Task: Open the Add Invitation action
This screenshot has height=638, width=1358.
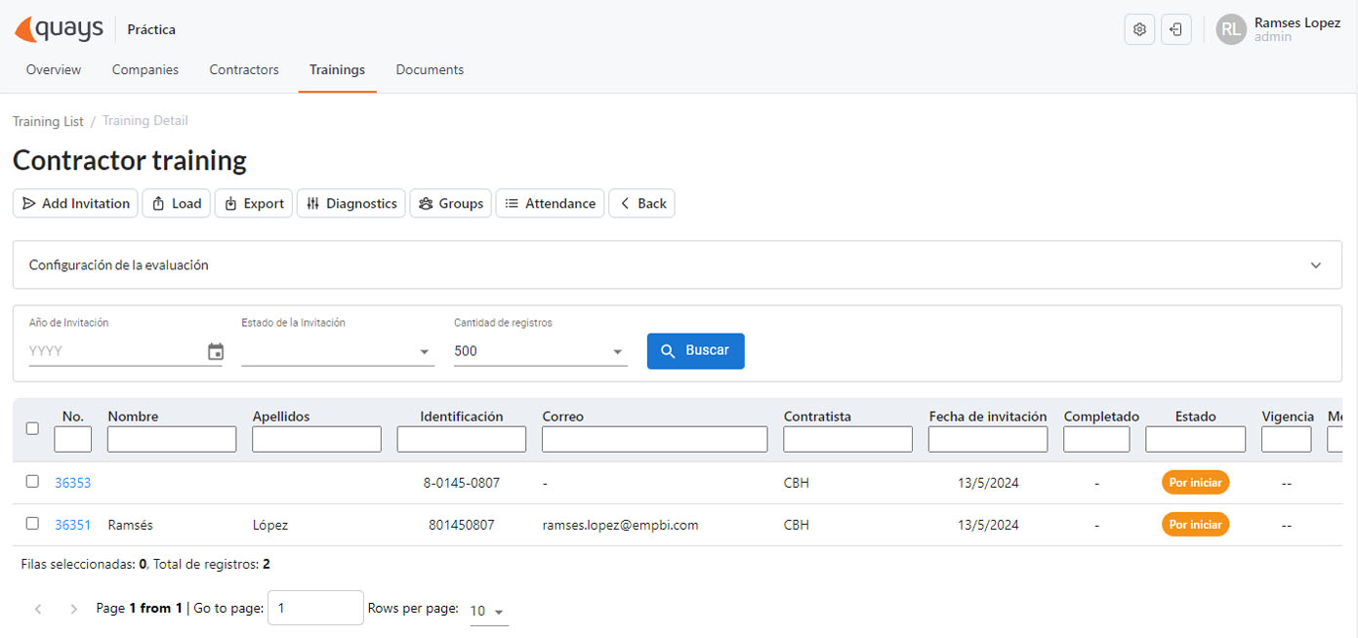Action: (x=74, y=203)
